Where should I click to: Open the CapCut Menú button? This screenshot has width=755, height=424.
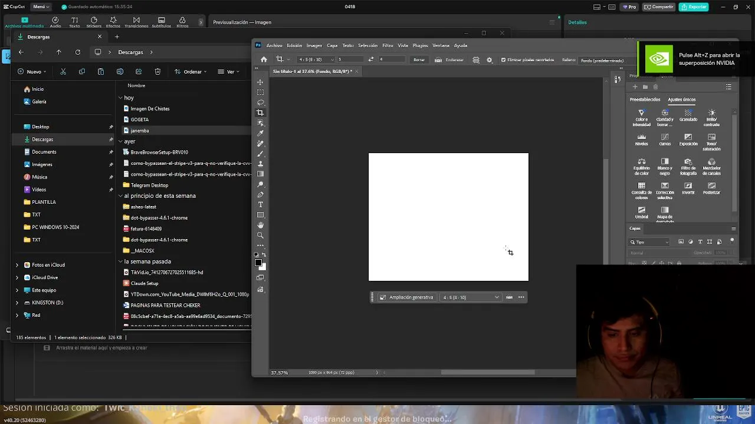[40, 7]
